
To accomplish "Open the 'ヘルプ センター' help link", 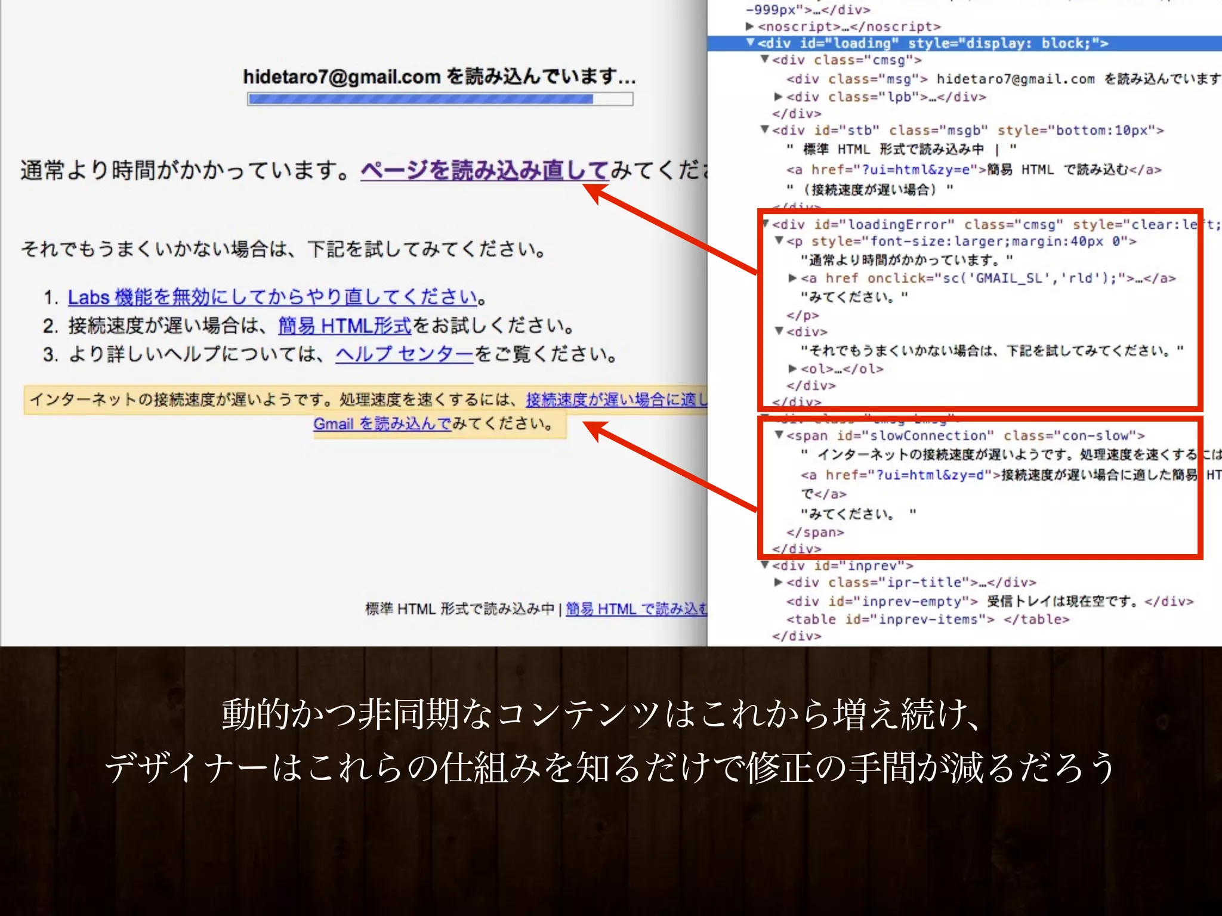I will [x=405, y=354].
